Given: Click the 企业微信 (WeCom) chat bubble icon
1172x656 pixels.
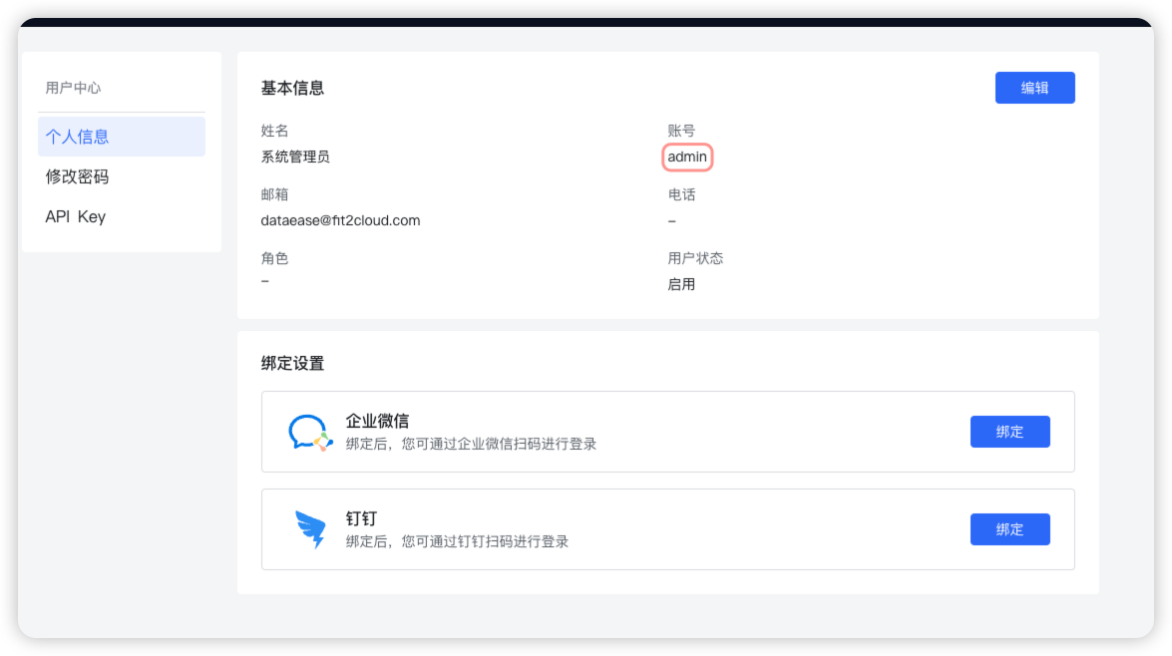Looking at the screenshot, I should [x=308, y=432].
